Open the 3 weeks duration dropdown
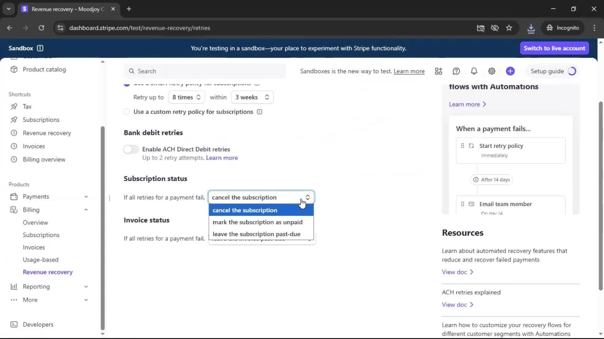 point(252,97)
